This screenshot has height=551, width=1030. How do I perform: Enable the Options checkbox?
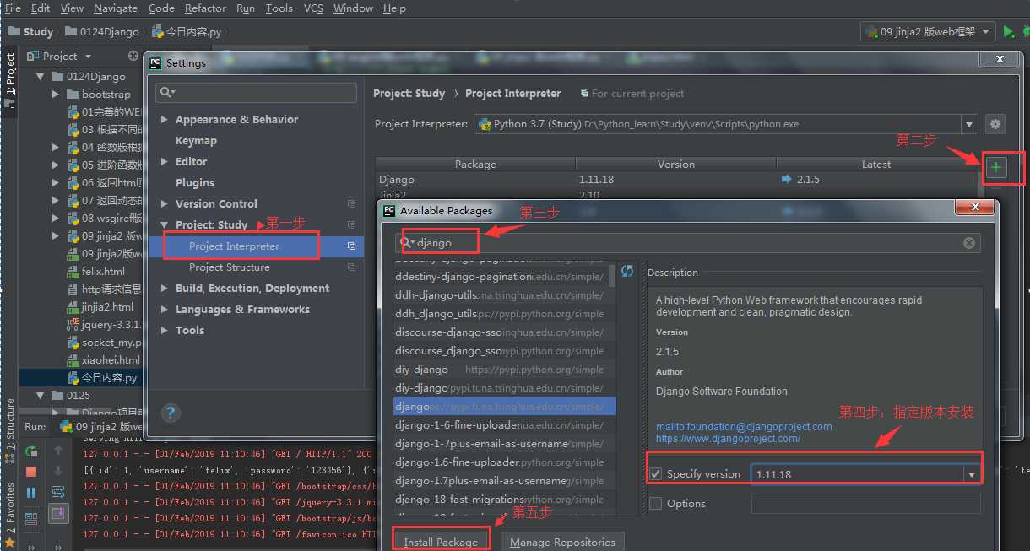click(656, 504)
